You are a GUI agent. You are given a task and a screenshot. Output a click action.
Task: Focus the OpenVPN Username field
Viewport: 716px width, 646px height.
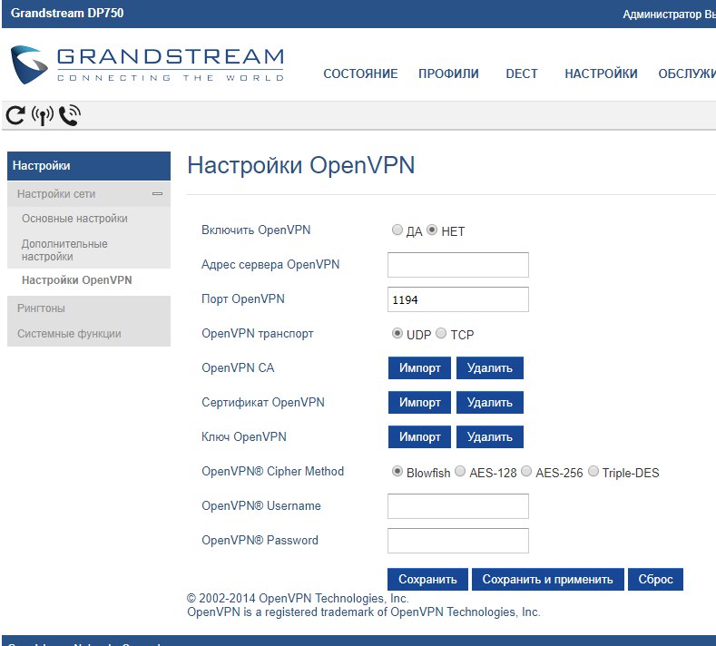coord(458,506)
